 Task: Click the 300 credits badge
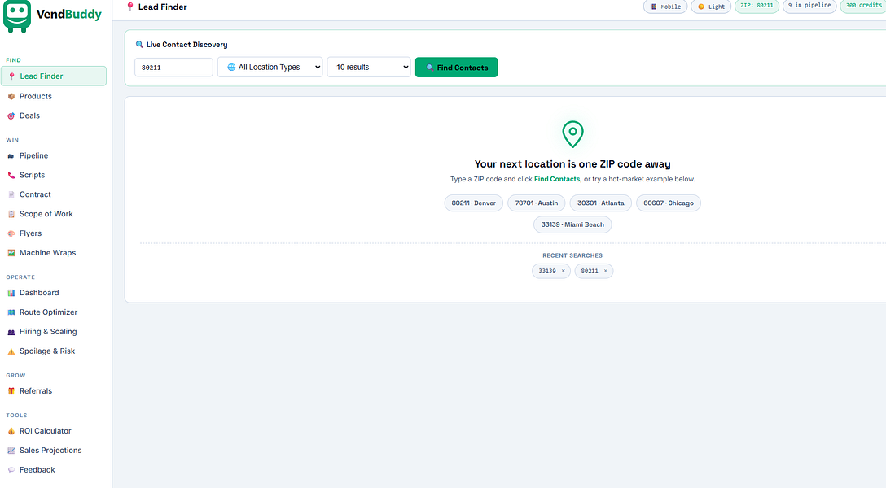863,6
